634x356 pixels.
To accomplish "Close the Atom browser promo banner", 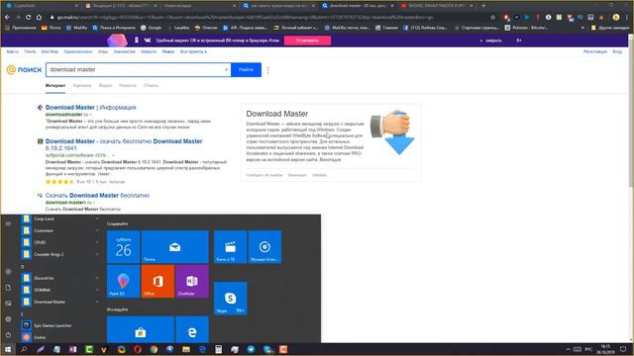I will click(x=491, y=41).
